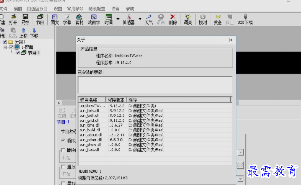301x185 pixels.
Task: Select the sun_show.dll row
Action: (x=155, y=145)
